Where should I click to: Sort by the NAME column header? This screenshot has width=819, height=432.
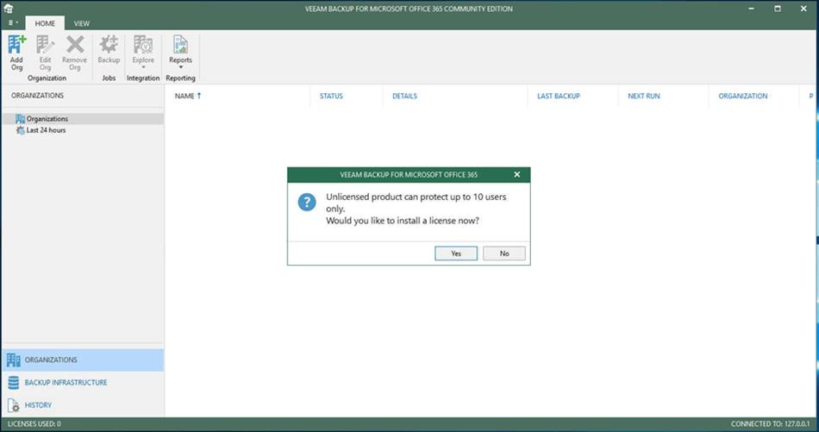click(184, 96)
